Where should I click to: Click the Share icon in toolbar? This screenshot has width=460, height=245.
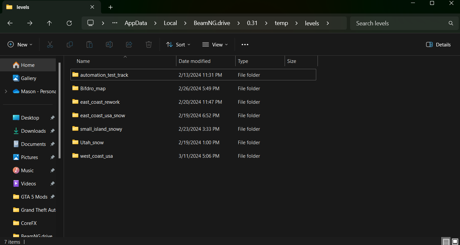(129, 44)
